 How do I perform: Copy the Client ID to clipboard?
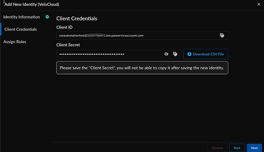222,35
